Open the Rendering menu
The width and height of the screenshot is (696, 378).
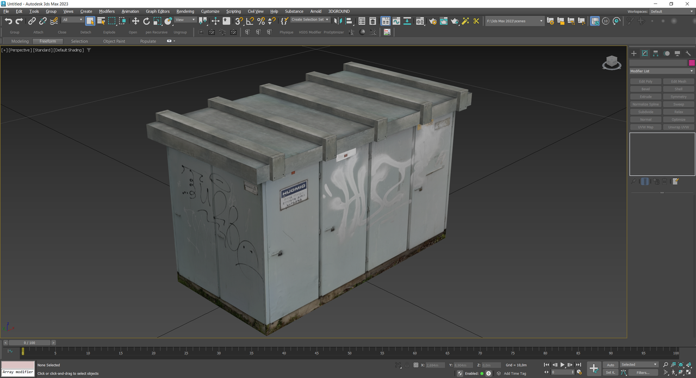pos(185,11)
